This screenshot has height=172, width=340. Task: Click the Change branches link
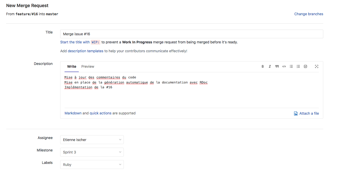(308, 14)
